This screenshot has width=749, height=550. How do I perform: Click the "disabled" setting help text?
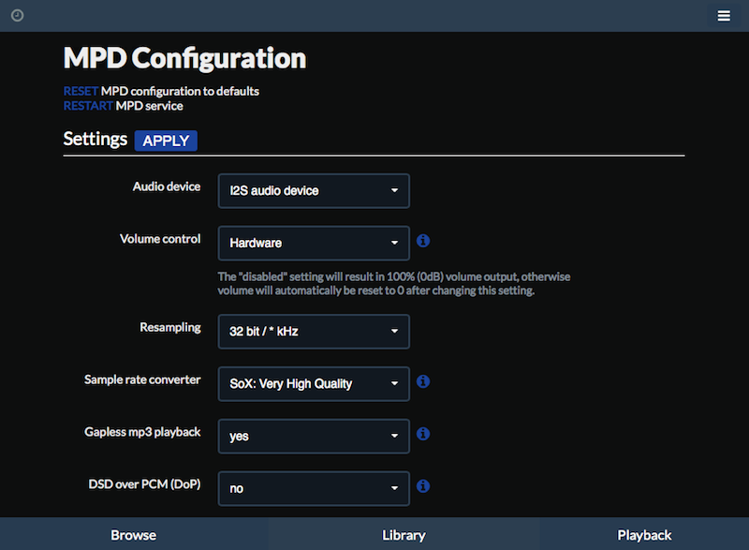[x=394, y=283]
